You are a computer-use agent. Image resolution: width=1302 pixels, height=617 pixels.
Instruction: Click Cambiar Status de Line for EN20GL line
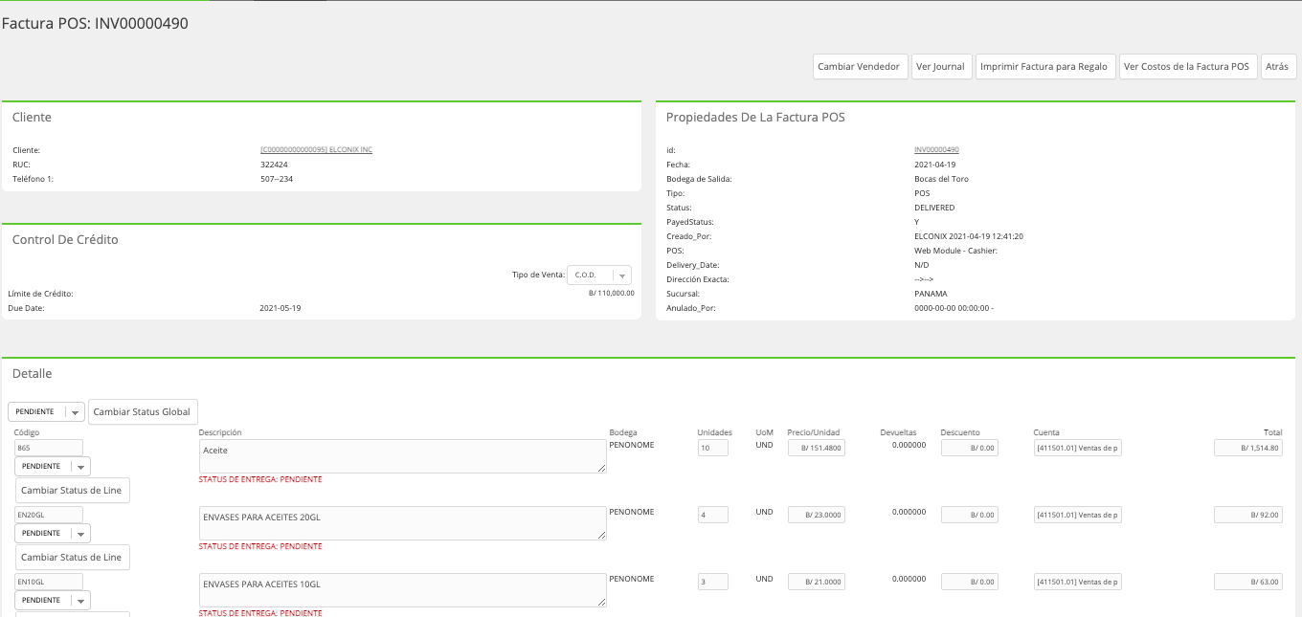72,558
